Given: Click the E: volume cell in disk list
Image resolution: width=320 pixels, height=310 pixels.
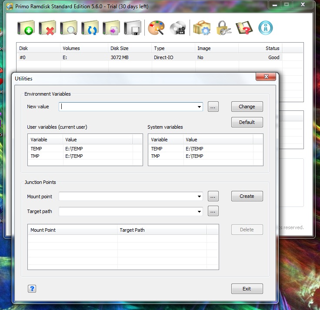Looking at the screenshot, I should click(65, 57).
